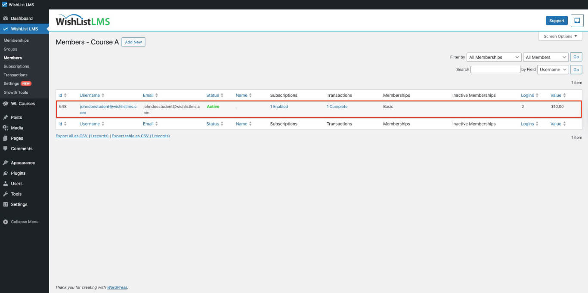Screen dimensions: 588x293
Task: Toggle sort on Value column header
Action: coord(564,96)
